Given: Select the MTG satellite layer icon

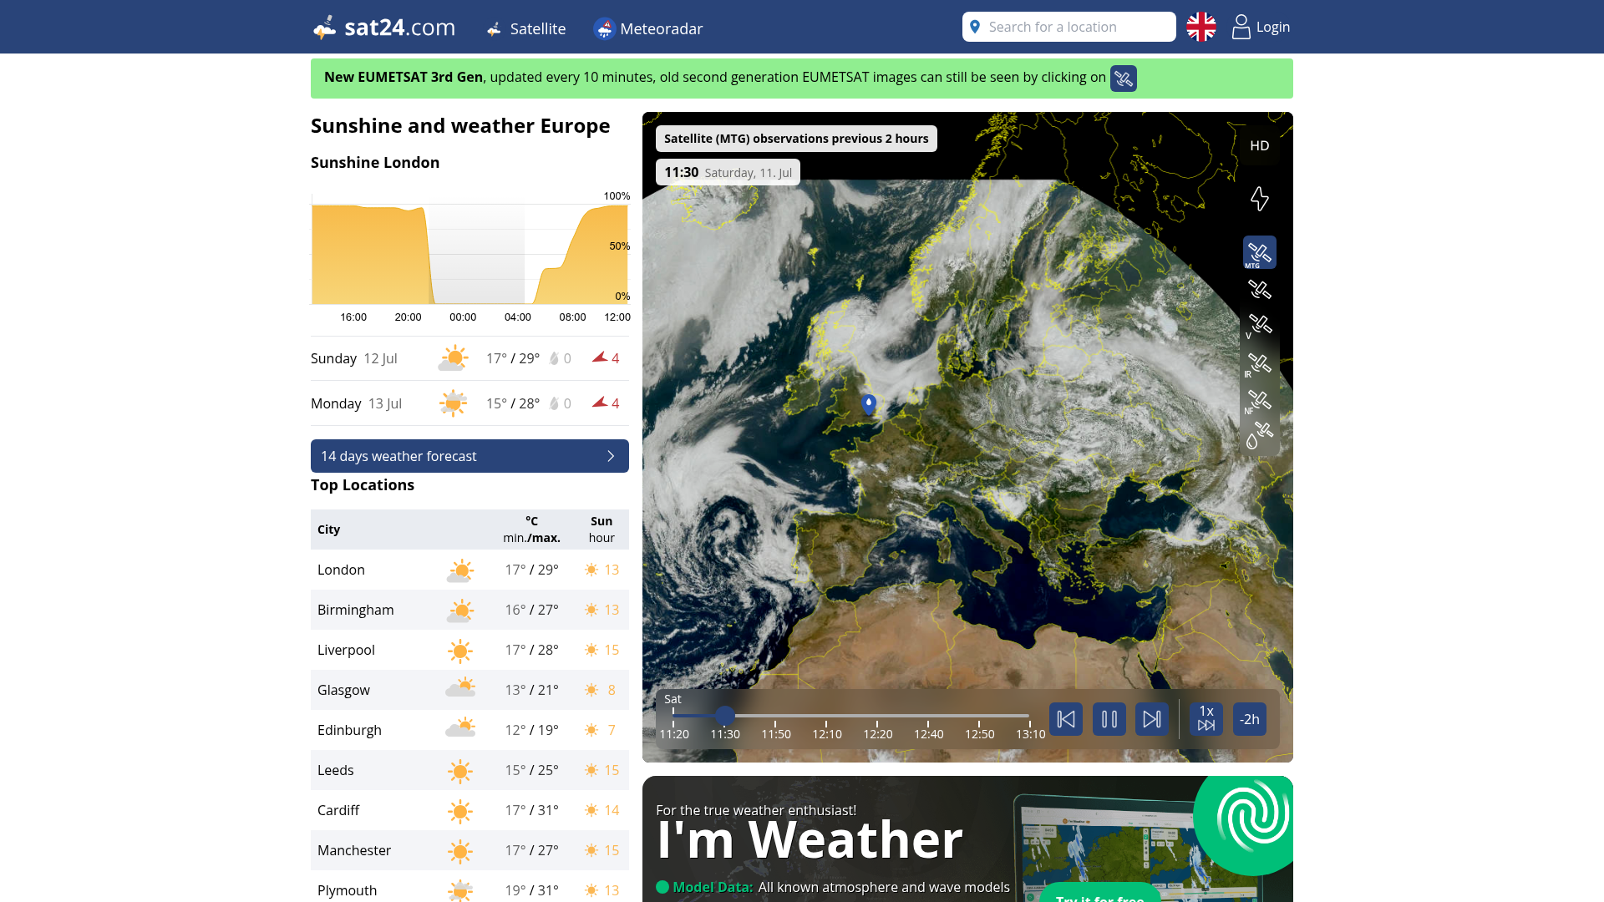Looking at the screenshot, I should pyautogui.click(x=1259, y=252).
